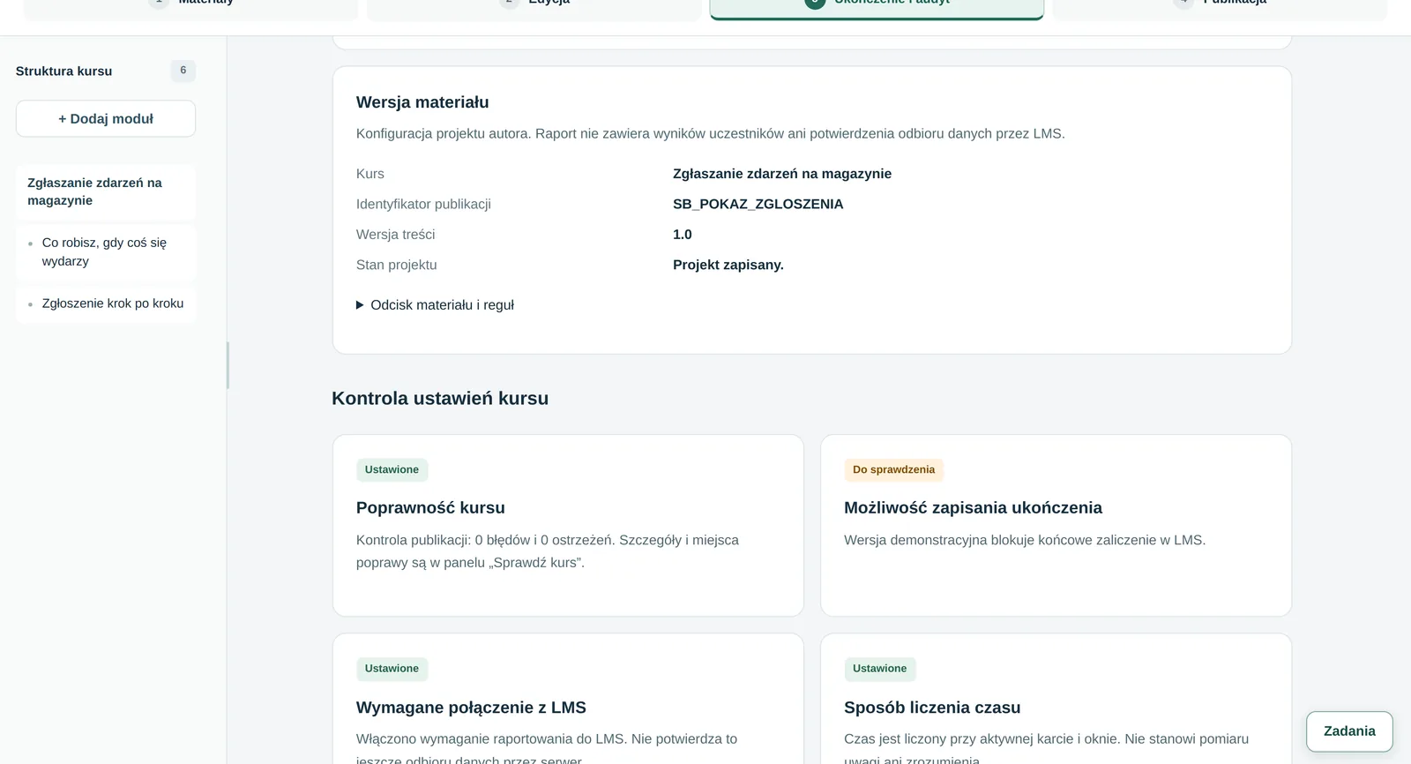
Task: Open the Sposób liczenia czasu card title
Action: coord(932,708)
